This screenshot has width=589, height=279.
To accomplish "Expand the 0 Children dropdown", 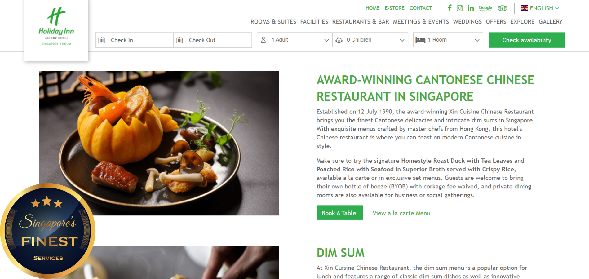I will tap(370, 40).
